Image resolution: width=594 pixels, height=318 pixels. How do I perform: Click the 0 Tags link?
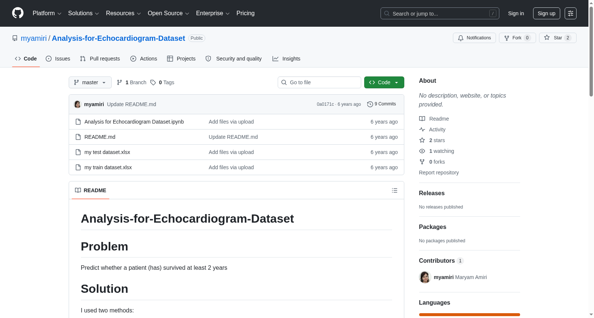162,82
